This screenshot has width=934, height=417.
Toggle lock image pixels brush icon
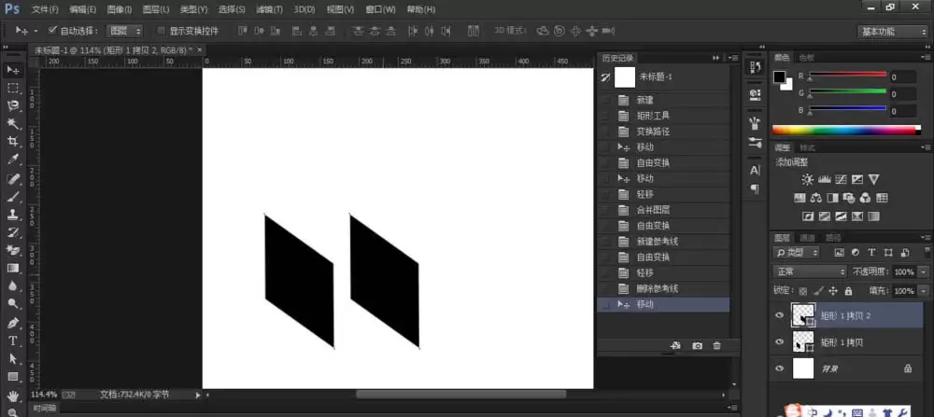[818, 291]
